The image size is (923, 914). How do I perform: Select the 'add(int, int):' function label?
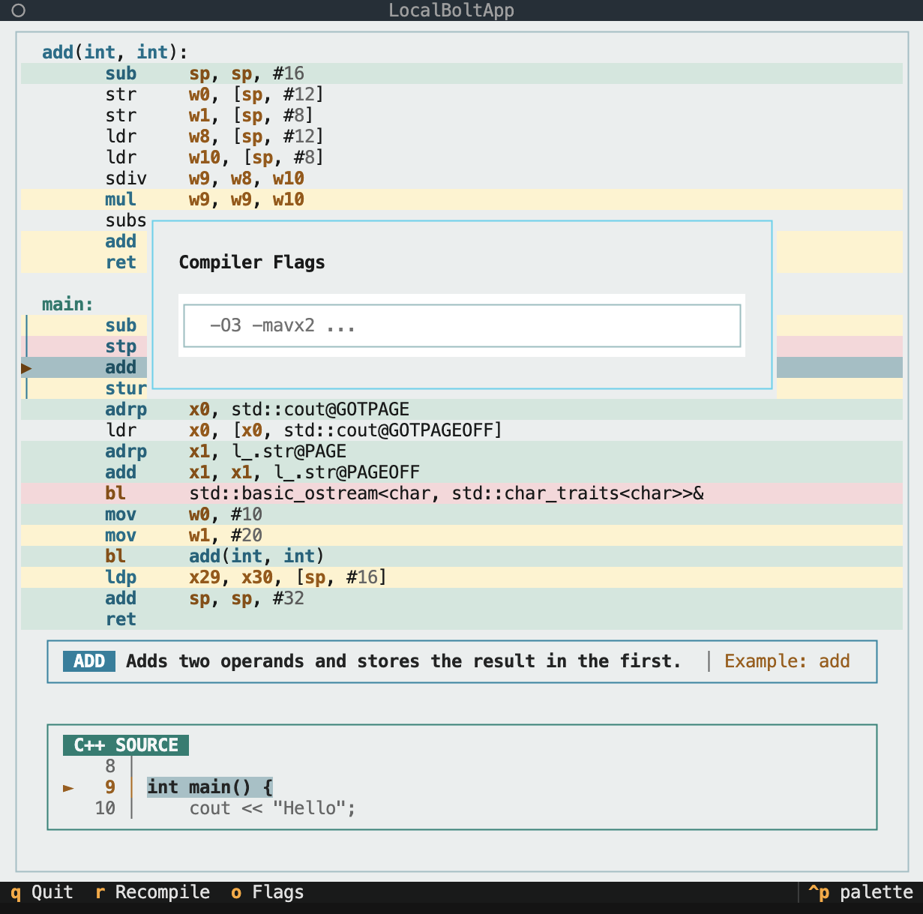pos(115,52)
